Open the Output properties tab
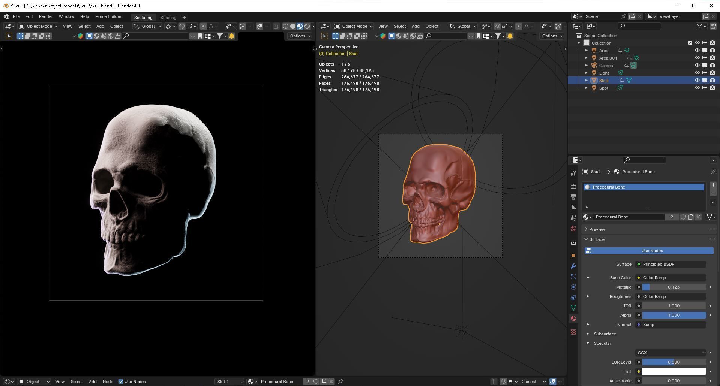The width and height of the screenshot is (720, 386). tap(573, 197)
